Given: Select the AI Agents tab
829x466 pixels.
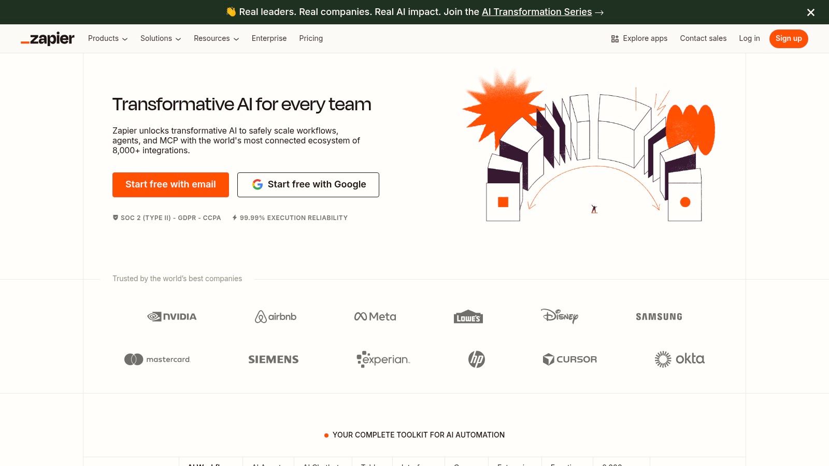Looking at the screenshot, I should (x=267, y=463).
